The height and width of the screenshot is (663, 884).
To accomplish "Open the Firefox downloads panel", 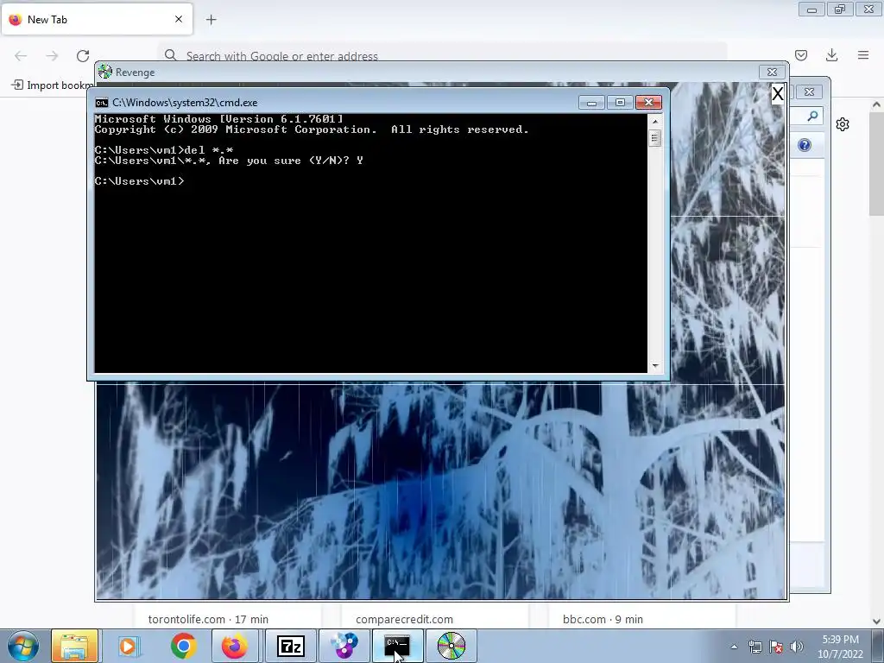I will pos(831,55).
